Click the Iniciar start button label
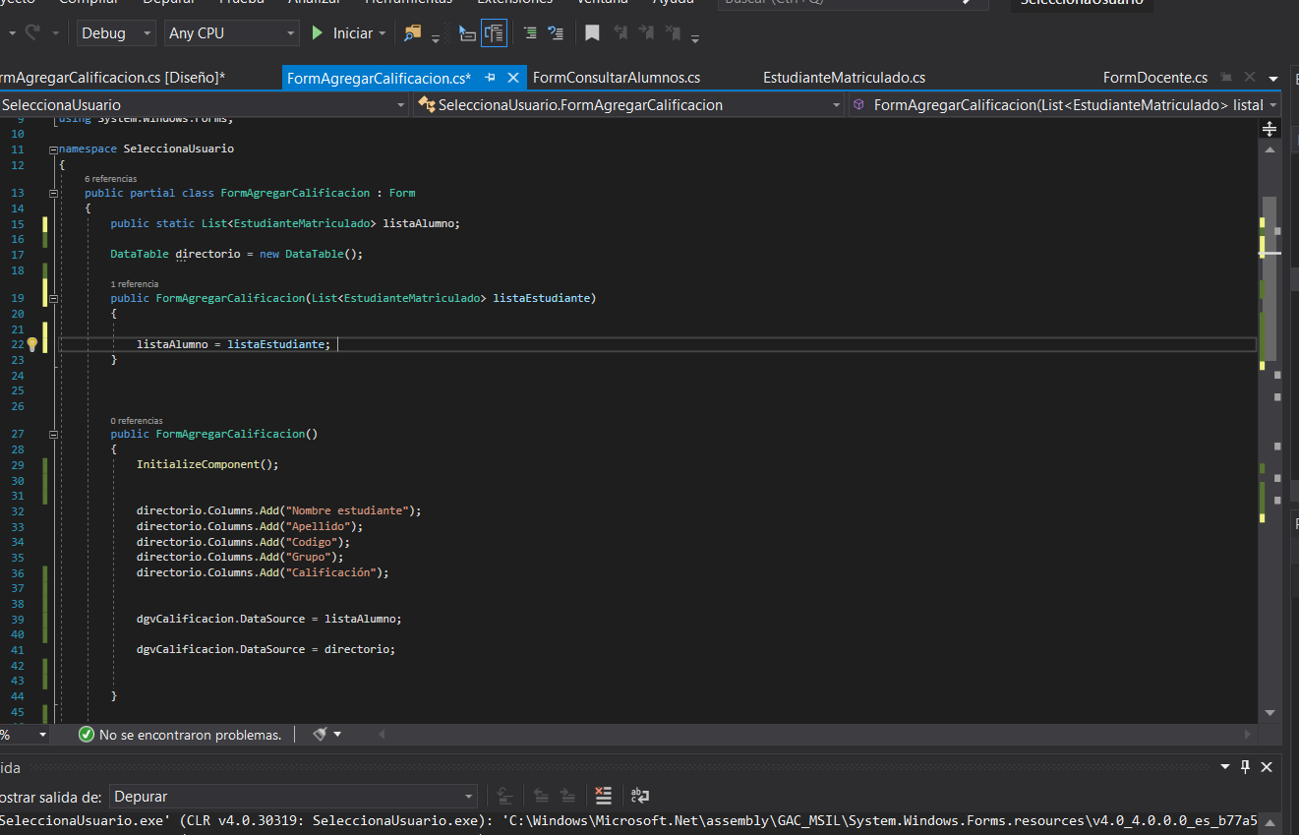This screenshot has height=835, width=1299. coord(352,33)
